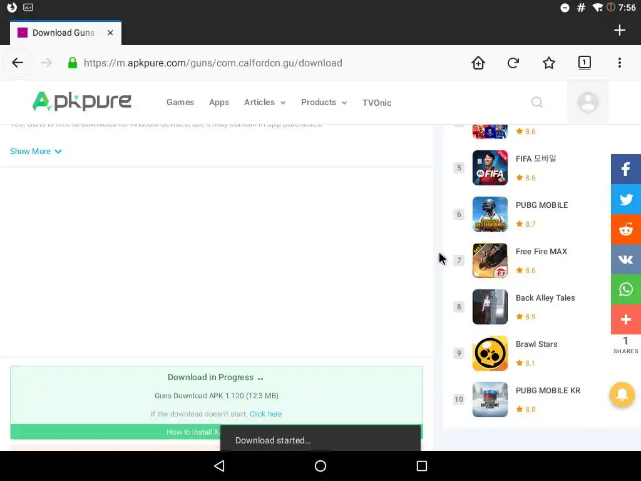The width and height of the screenshot is (641, 481).
Task: Expand Show More section
Action: click(36, 152)
